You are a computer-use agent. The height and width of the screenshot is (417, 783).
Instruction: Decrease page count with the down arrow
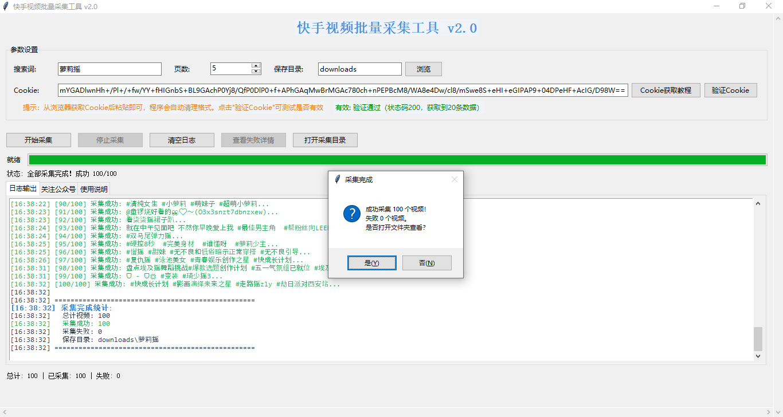pos(256,72)
